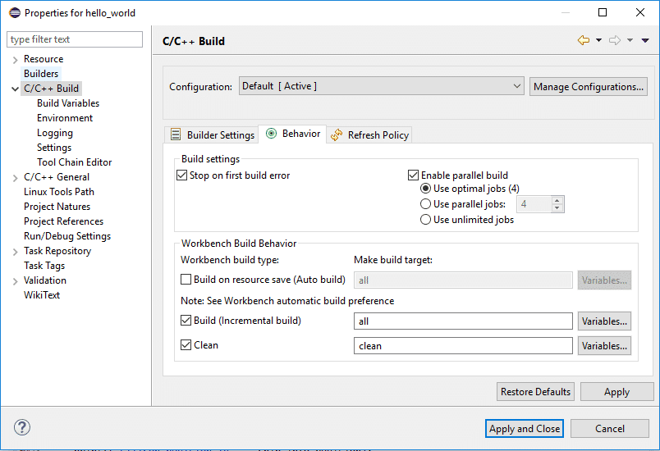Select the Behavior tab
660x451 pixels.
[292, 134]
